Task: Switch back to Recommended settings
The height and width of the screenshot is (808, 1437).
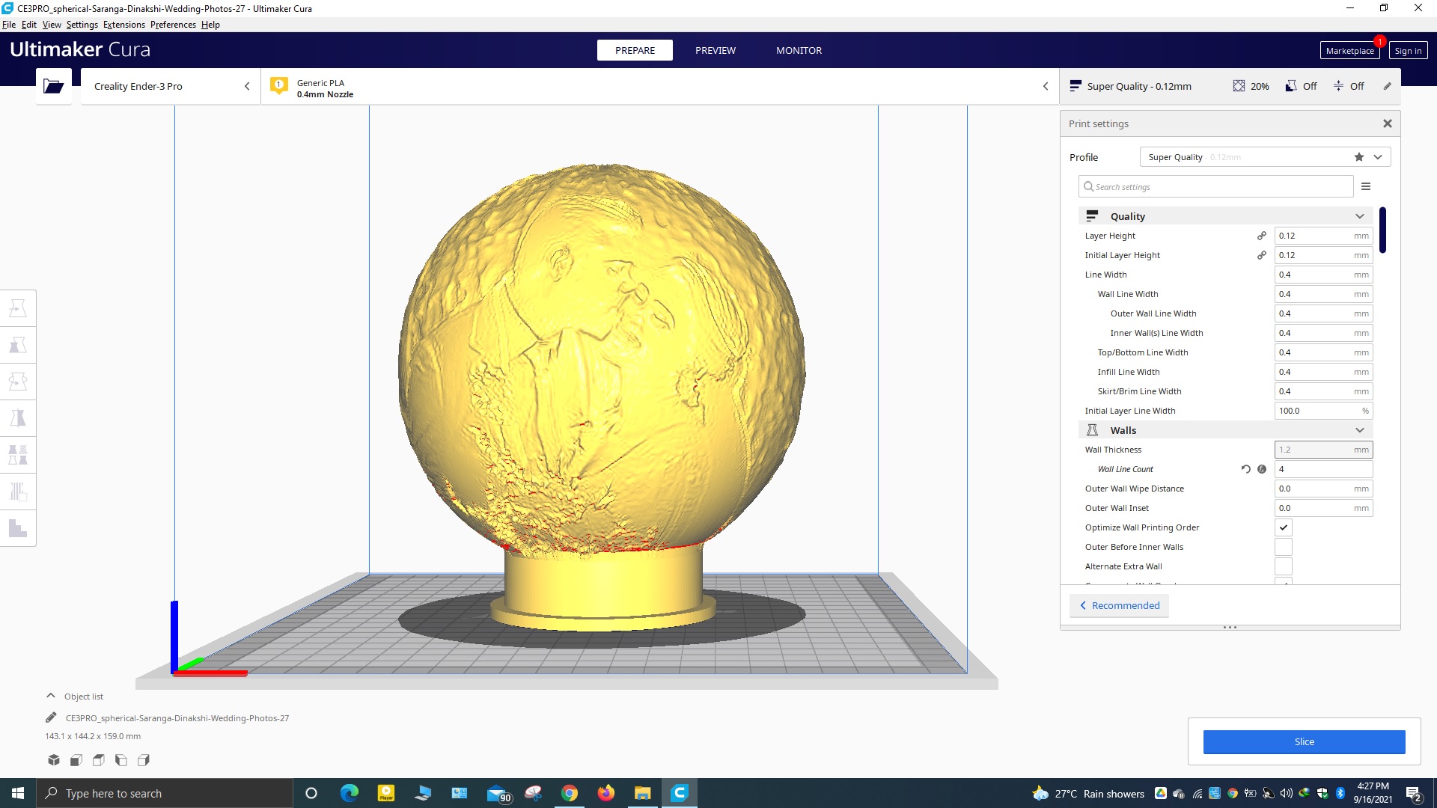Action: coord(1119,605)
